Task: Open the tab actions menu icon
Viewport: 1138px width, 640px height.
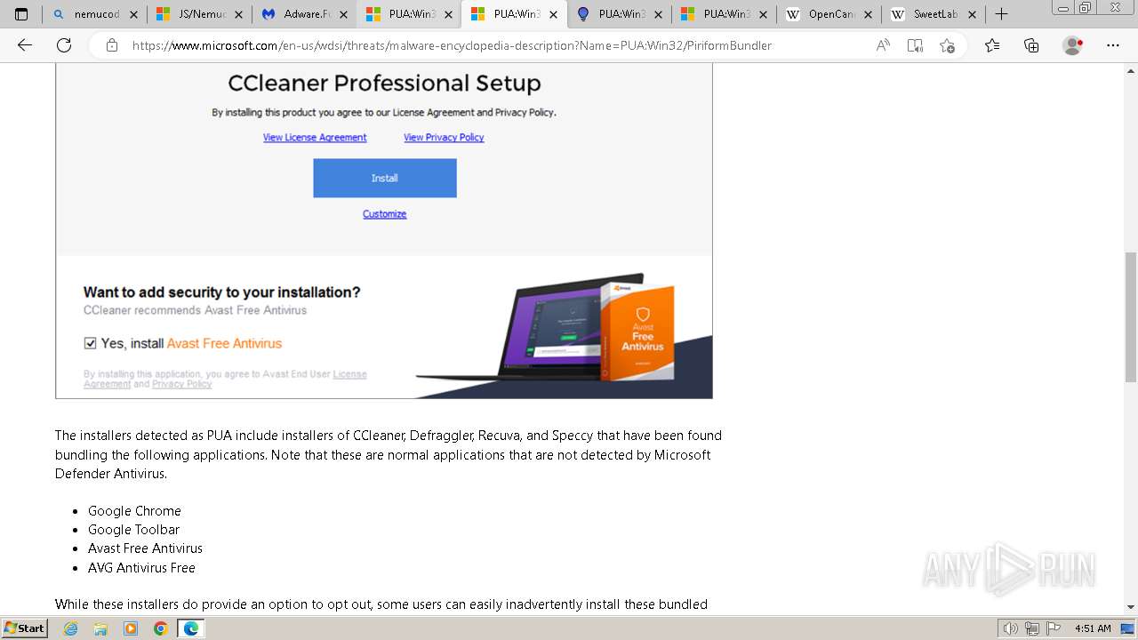Action: [21, 14]
